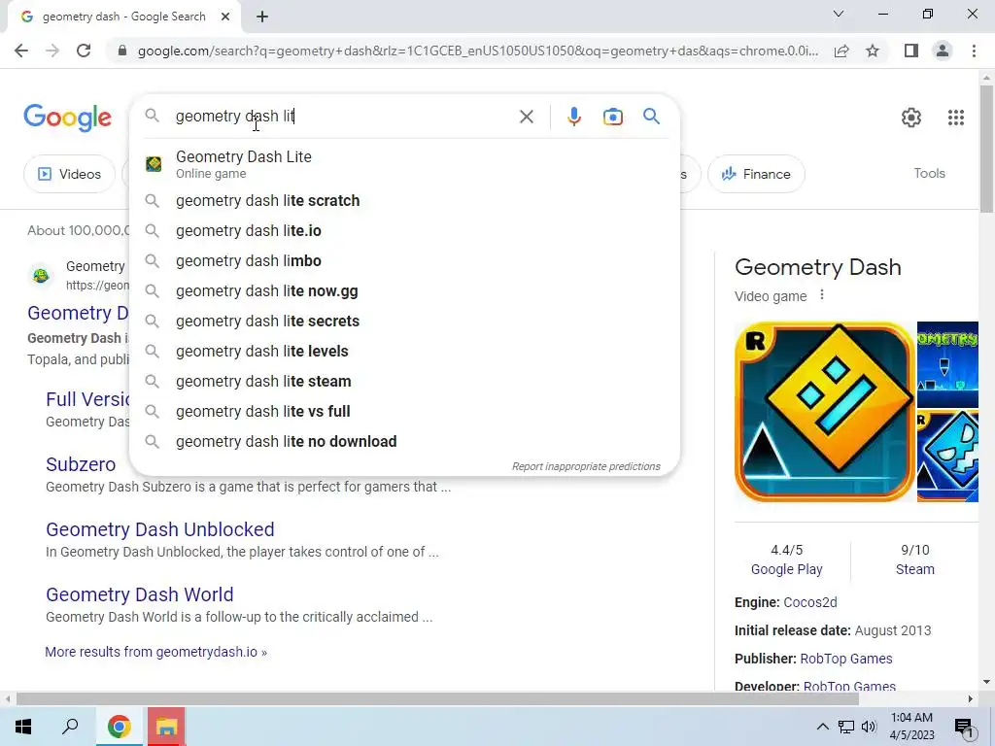Viewport: 995px width, 746px height.
Task: Toggle Chrome side panel
Action: [911, 51]
